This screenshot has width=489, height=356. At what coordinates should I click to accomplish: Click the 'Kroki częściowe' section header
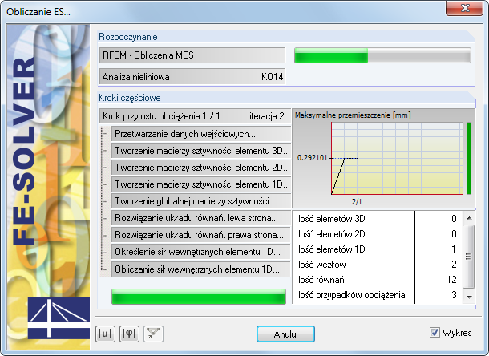pyautogui.click(x=130, y=98)
